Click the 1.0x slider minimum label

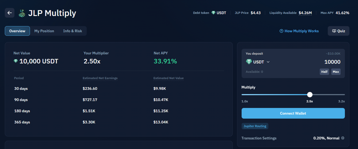245,101
